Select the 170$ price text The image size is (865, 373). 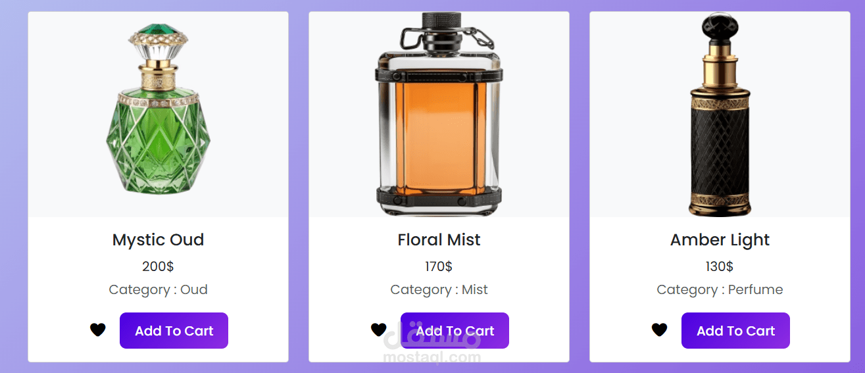tap(439, 266)
